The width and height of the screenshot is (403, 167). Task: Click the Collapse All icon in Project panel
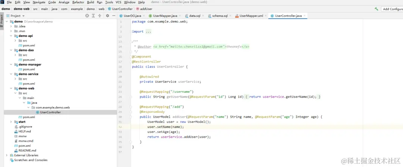[100, 16]
